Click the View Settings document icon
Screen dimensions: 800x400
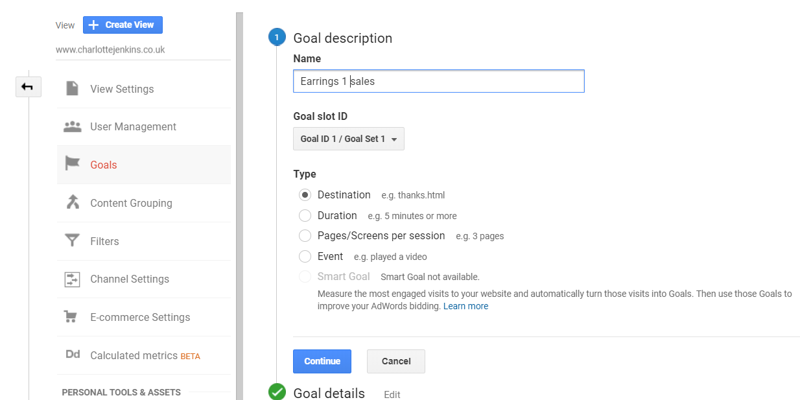[73, 89]
